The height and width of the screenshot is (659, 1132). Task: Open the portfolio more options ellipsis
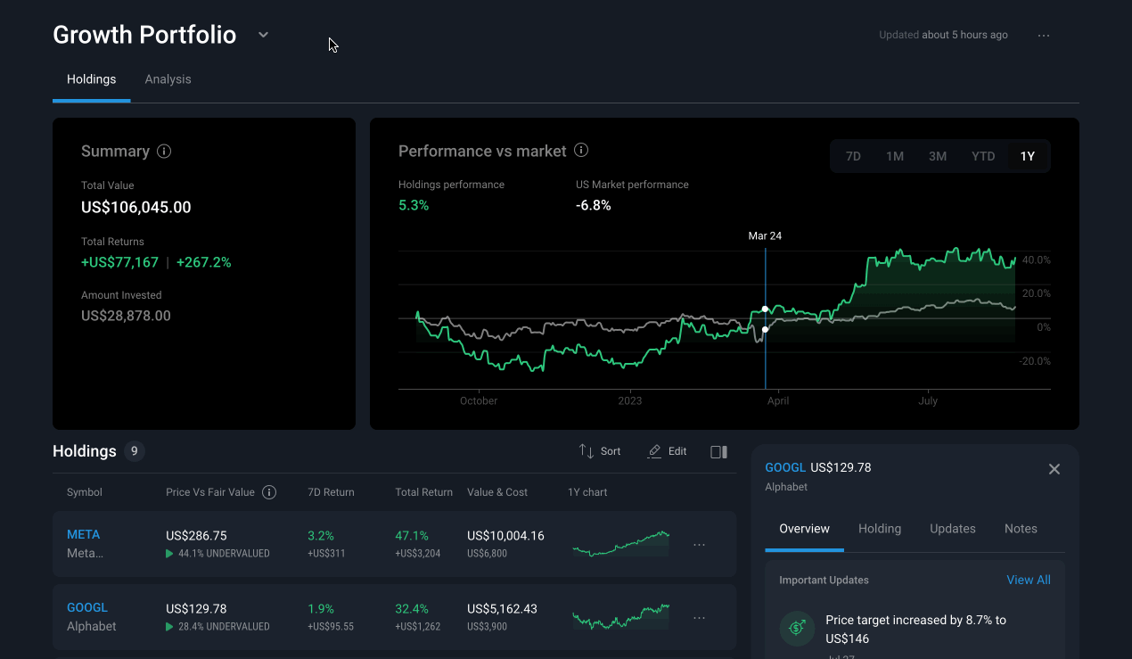coord(1044,36)
